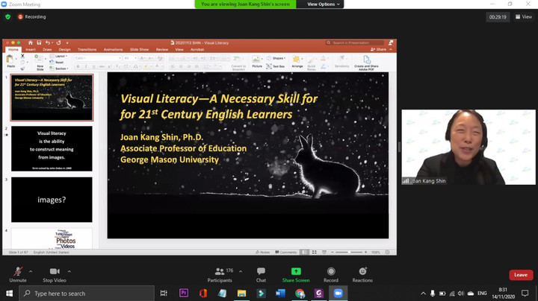Select slide 2 thumbnail about visual literacy
This screenshot has height=301, width=538.
[52, 148]
